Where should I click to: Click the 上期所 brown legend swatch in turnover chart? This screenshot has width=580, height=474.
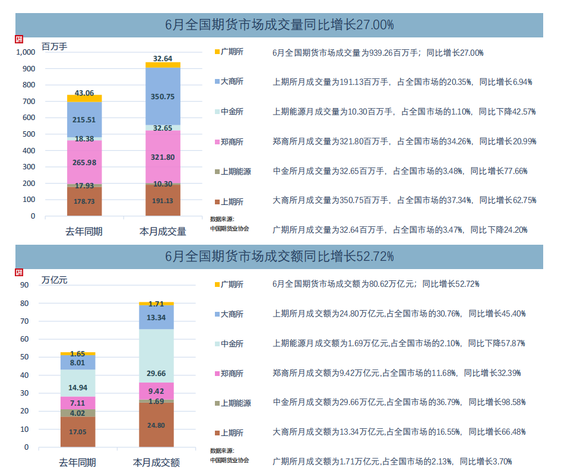[217, 433]
